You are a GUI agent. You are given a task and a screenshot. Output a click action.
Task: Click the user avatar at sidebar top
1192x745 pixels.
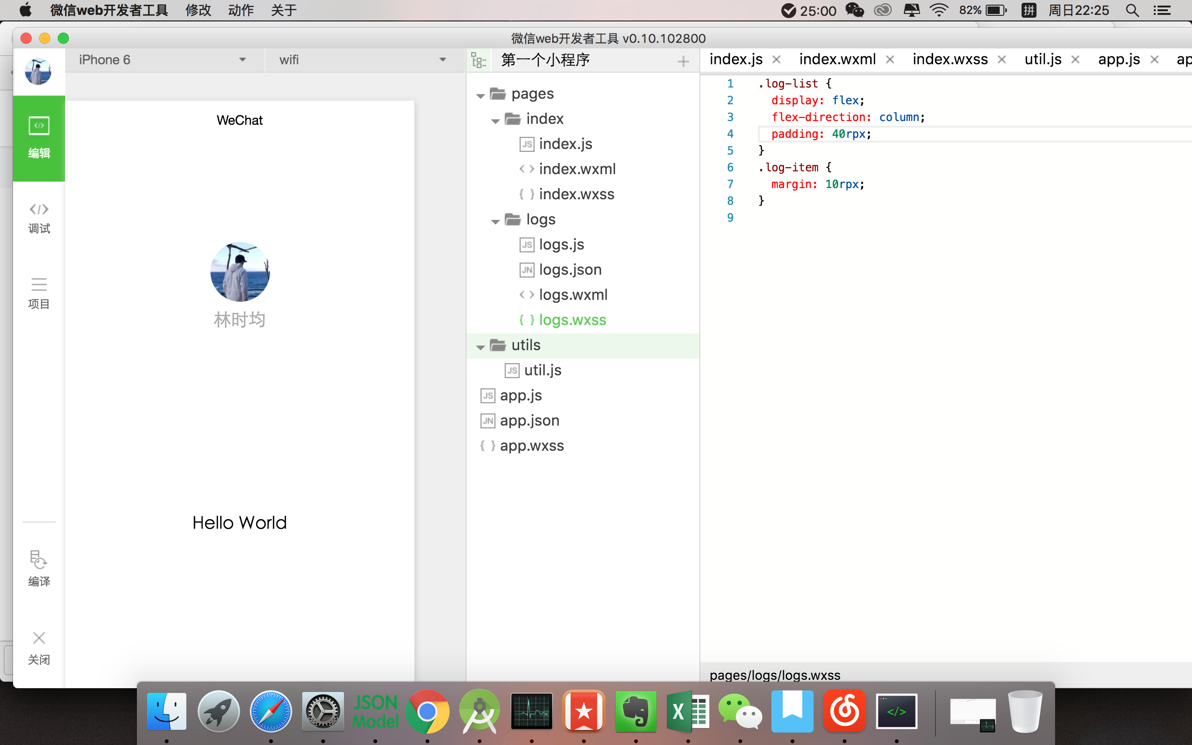(x=39, y=71)
